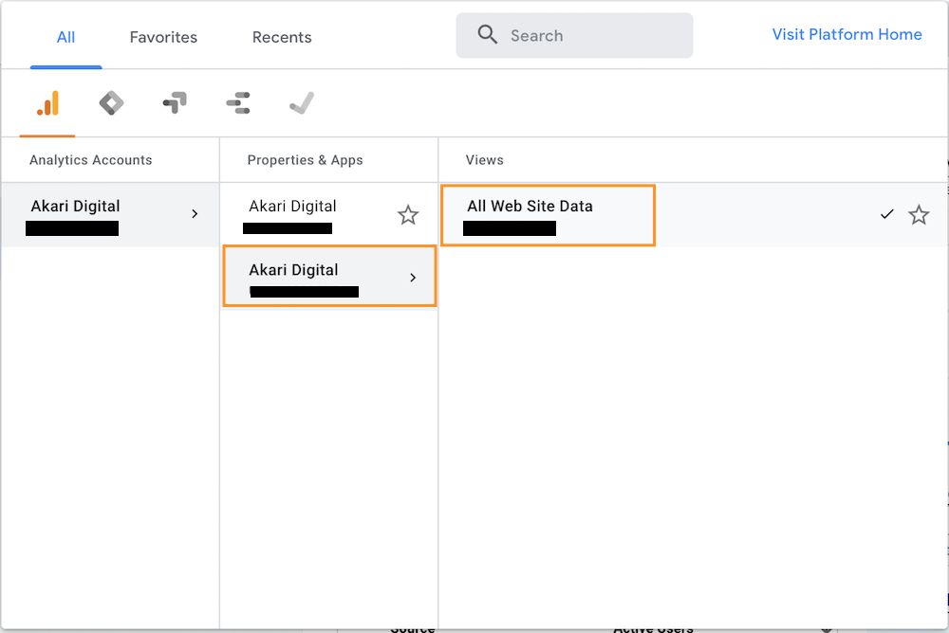Star the first Akari Digital property

tap(408, 214)
